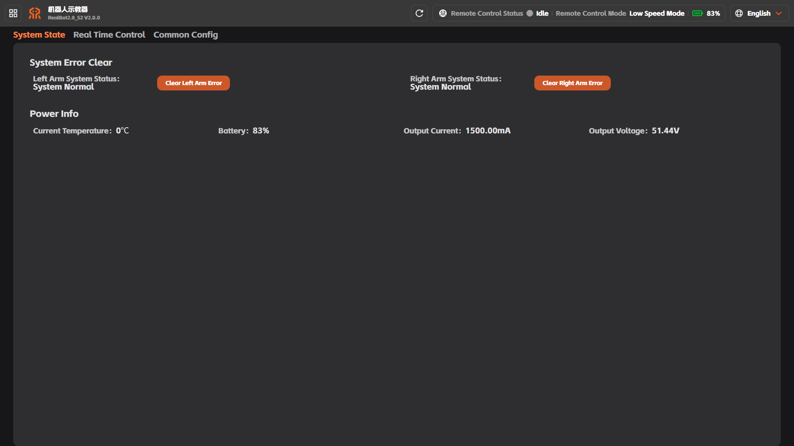Click the Current Temperature 0°C value
The image size is (794, 446).
point(122,130)
